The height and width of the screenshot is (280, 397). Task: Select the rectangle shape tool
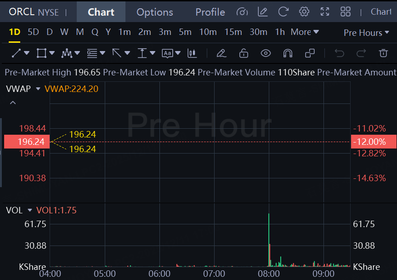[41, 53]
